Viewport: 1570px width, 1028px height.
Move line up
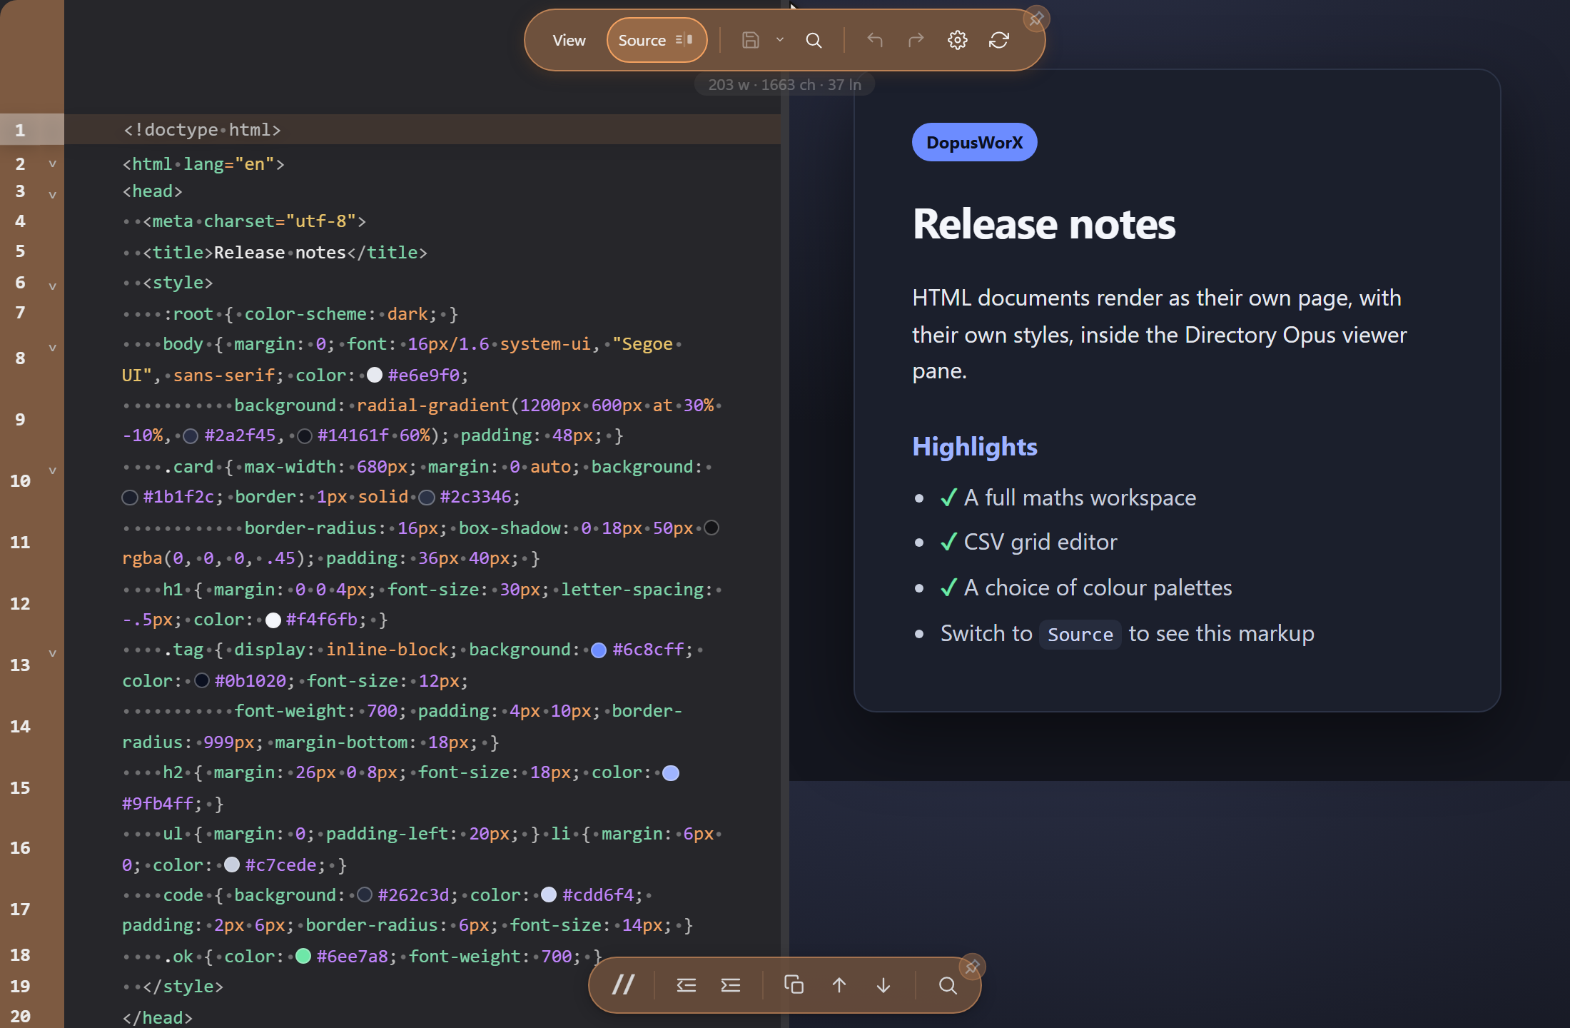(839, 985)
